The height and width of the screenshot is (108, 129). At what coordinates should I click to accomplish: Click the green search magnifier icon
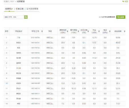pyautogui.click(x=26, y=17)
